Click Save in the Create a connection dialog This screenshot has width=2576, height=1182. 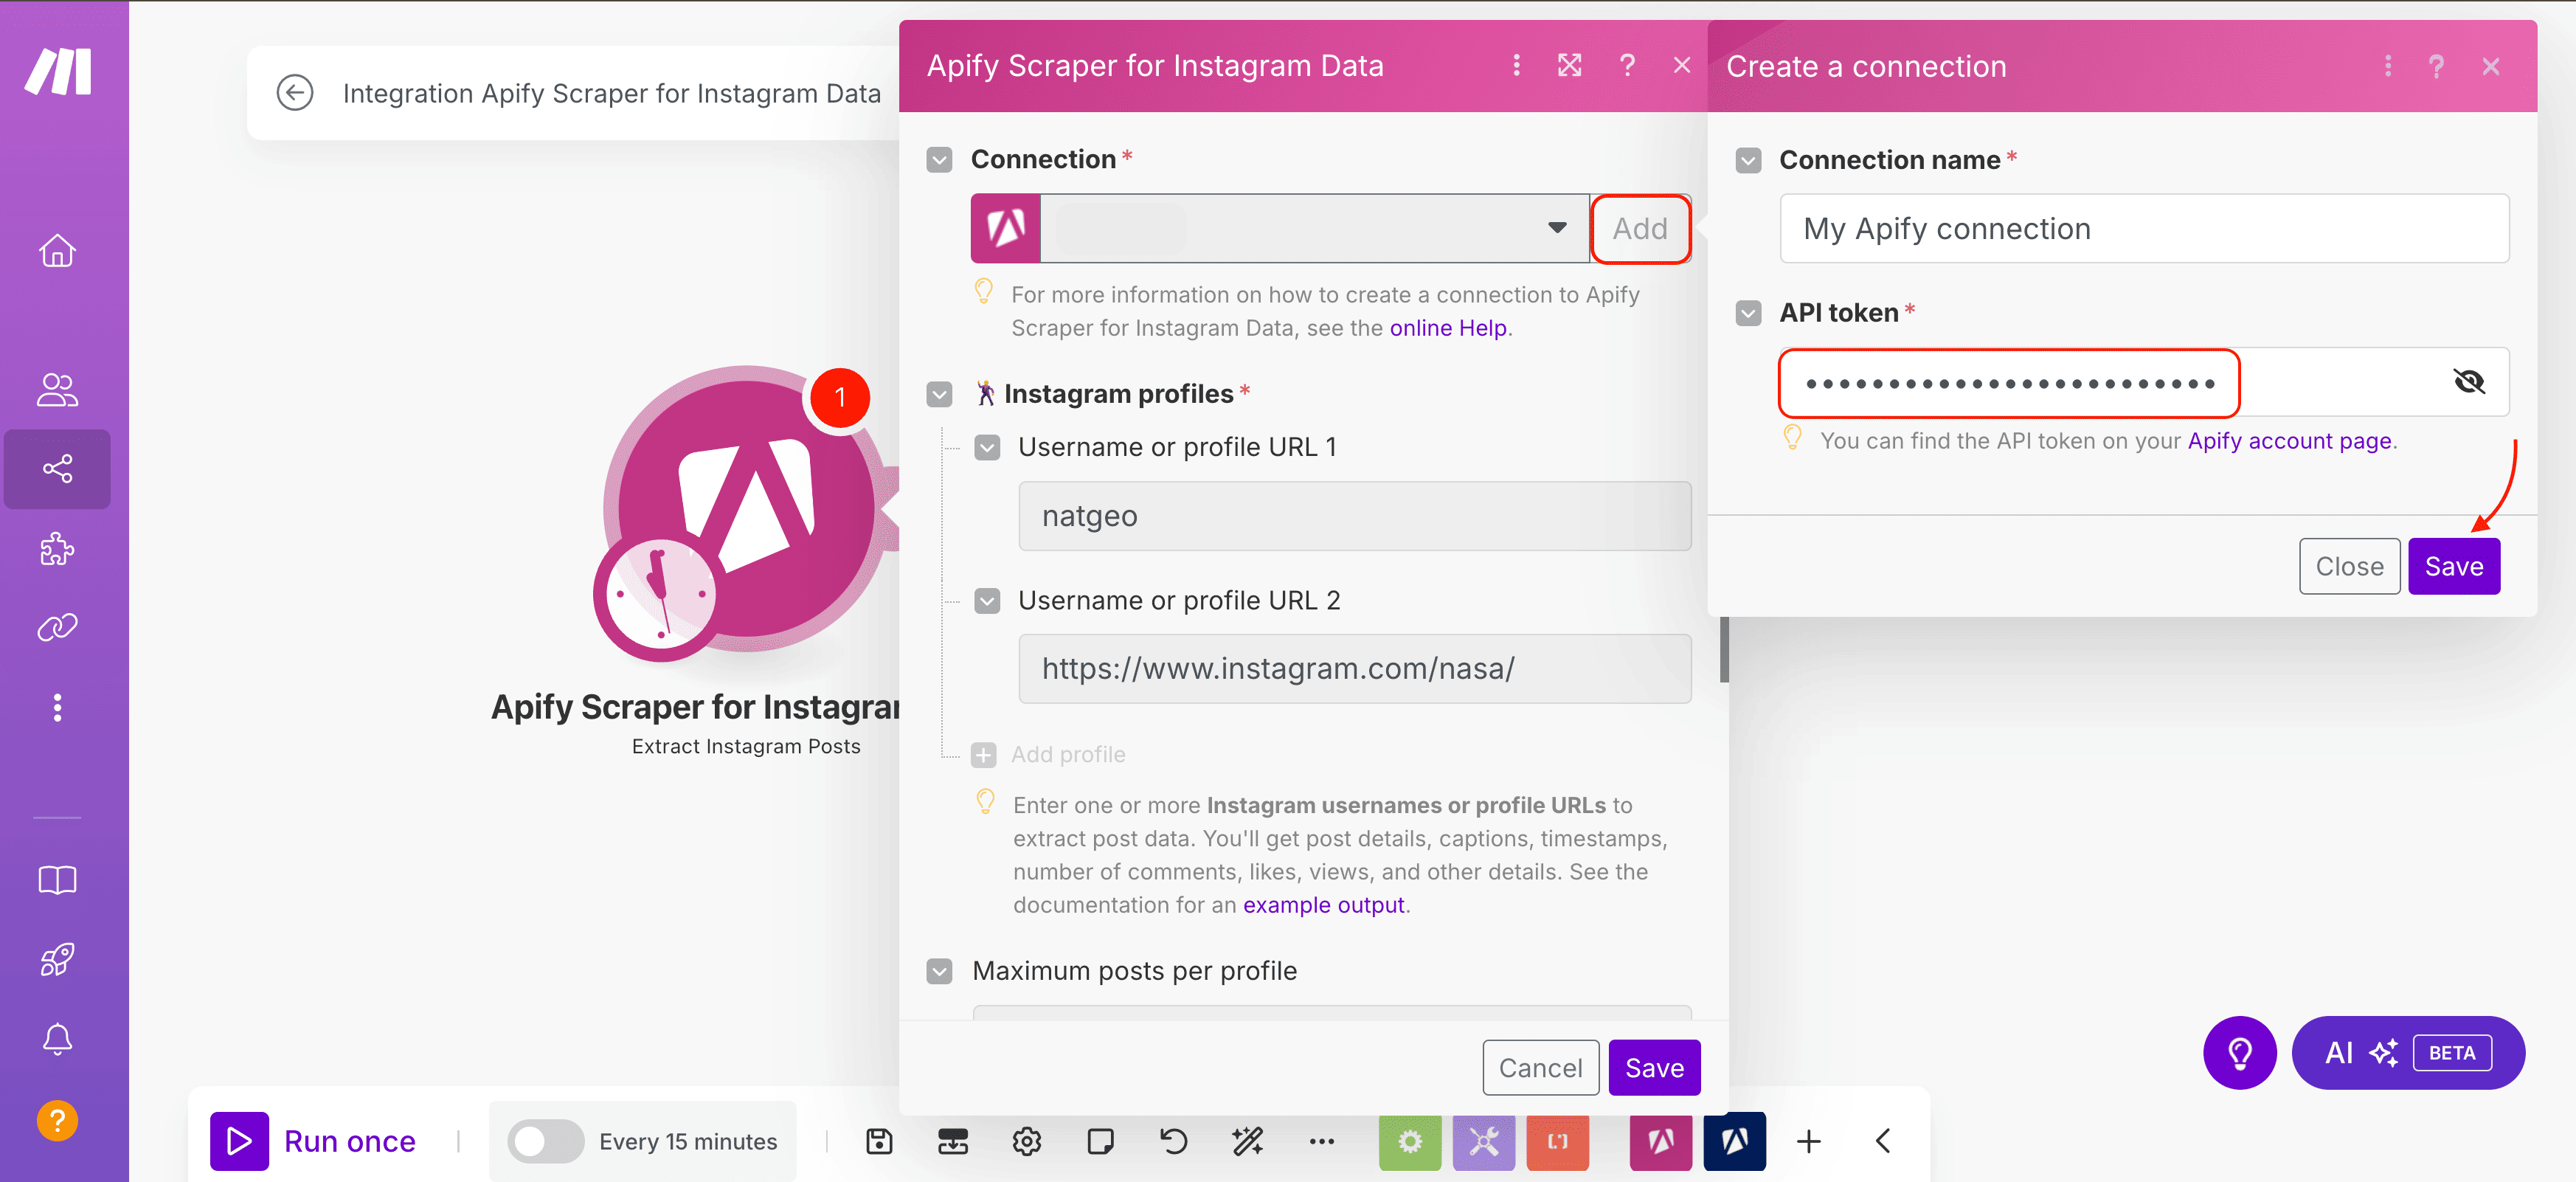2455,566
